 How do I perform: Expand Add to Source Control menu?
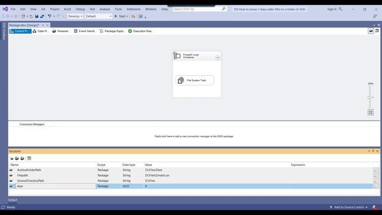point(349,207)
